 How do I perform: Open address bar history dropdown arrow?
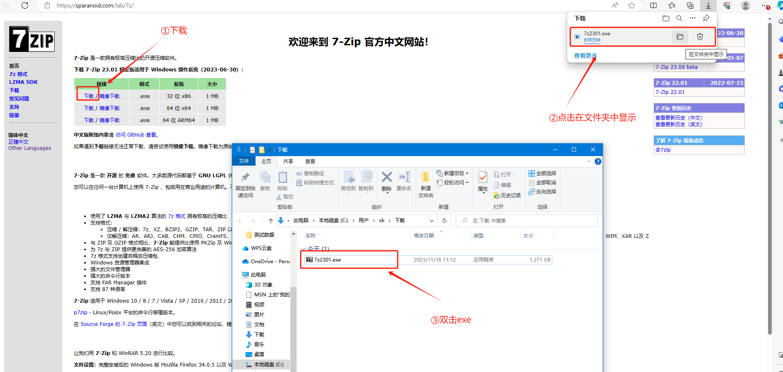point(432,221)
